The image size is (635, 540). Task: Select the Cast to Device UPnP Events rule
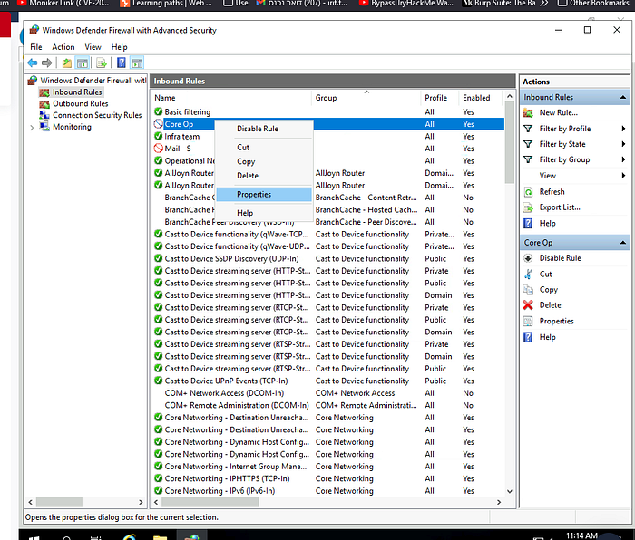tap(328, 381)
